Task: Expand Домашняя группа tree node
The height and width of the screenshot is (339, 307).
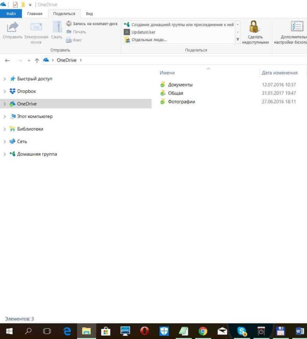Action: pyautogui.click(x=5, y=154)
